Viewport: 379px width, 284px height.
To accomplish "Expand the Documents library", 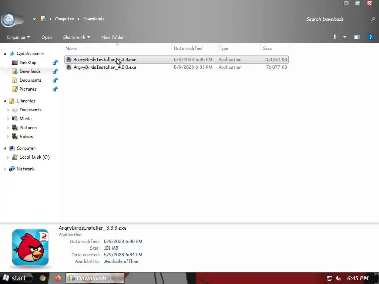I will (8, 110).
